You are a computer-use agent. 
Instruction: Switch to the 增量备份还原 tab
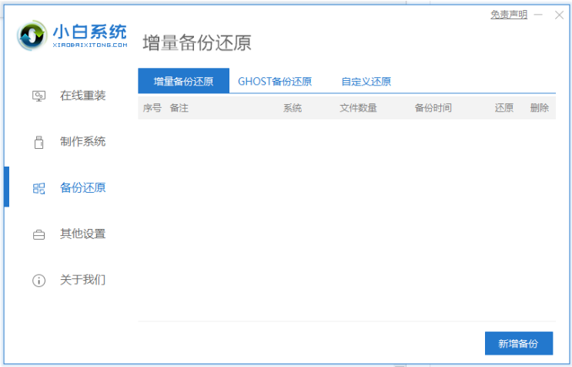point(183,81)
